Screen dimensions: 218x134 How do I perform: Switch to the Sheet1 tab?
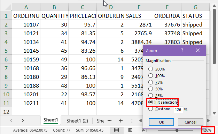point(50,120)
